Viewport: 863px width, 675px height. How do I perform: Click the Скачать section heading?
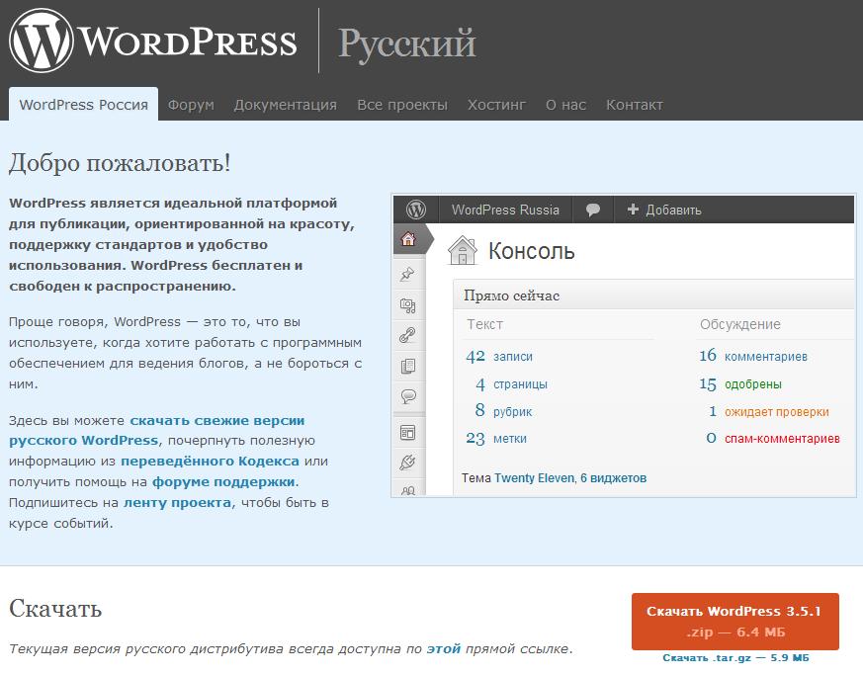[55, 609]
